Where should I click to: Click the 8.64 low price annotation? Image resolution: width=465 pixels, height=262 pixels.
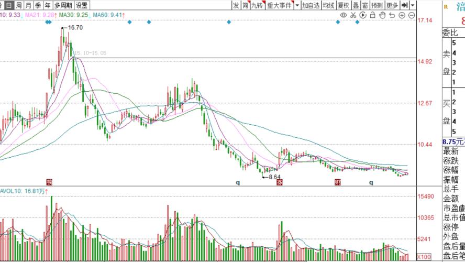274,177
